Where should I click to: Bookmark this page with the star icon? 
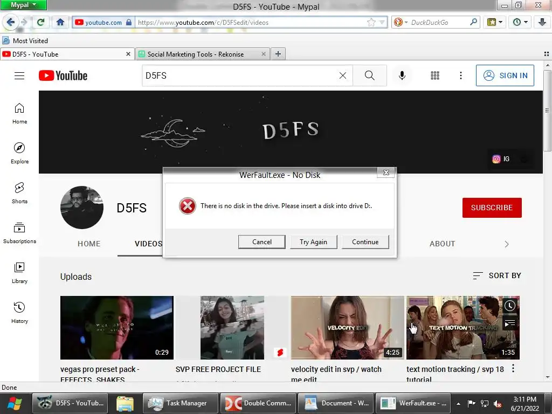(x=371, y=23)
